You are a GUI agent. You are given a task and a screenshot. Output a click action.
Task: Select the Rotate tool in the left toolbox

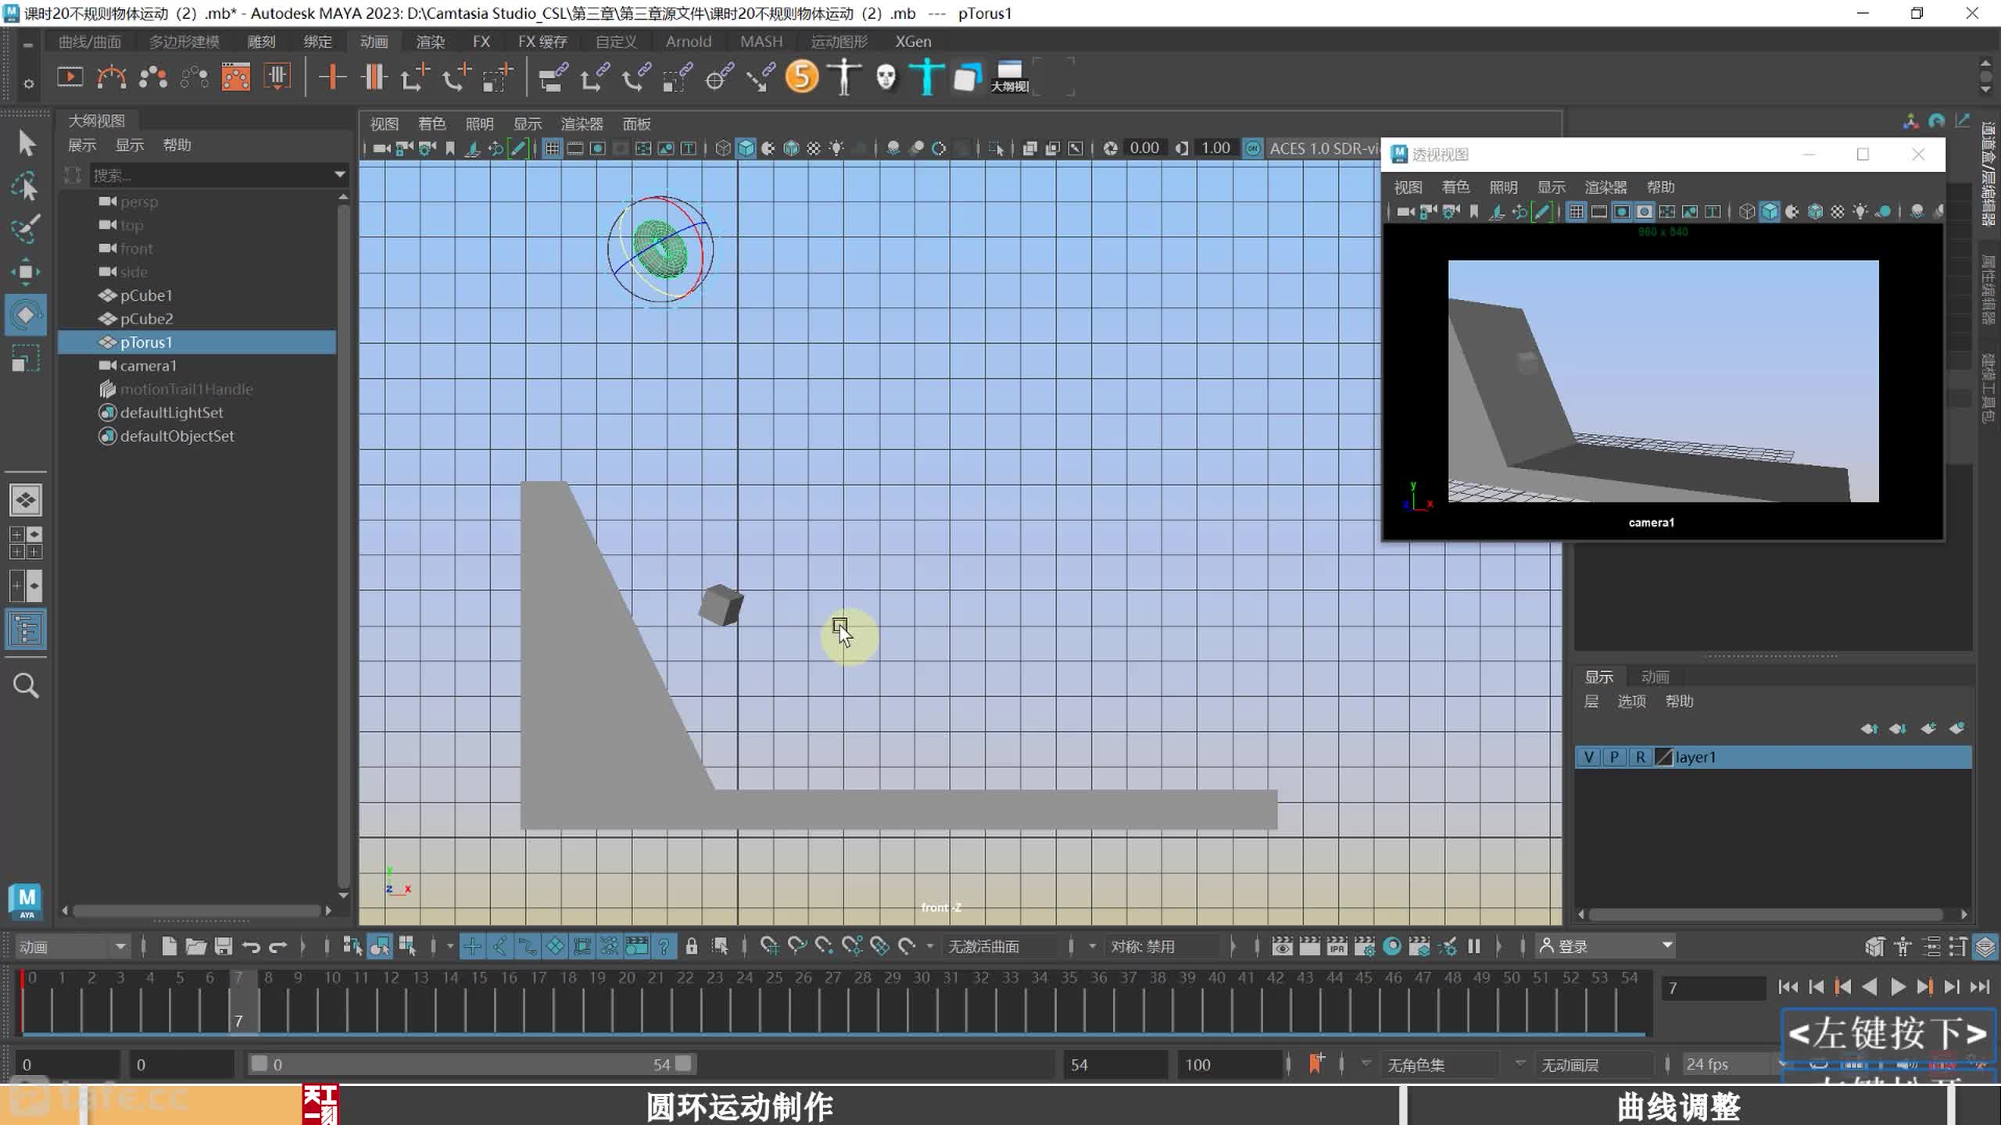pos(25,315)
